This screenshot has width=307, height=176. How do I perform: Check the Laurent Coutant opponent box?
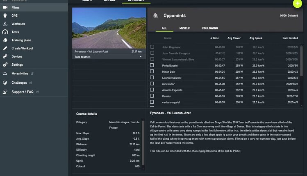pos(152,78)
